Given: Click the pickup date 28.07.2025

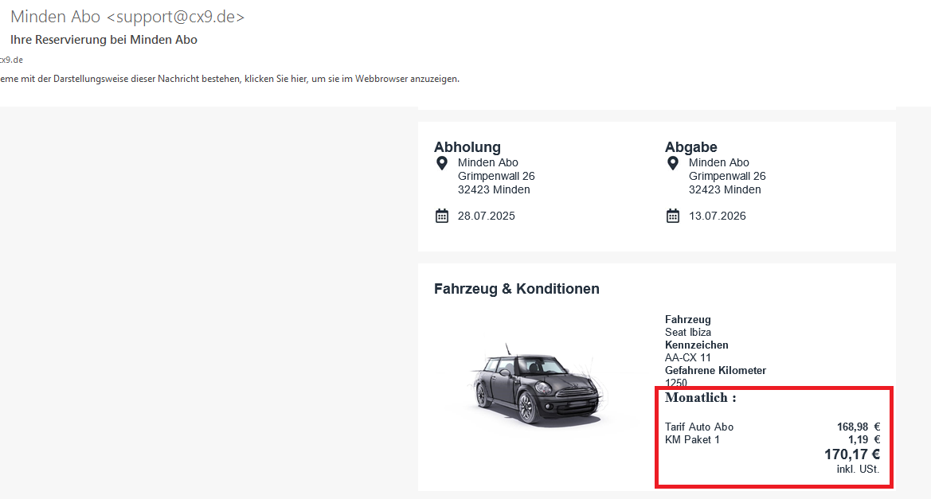Looking at the screenshot, I should pyautogui.click(x=486, y=216).
